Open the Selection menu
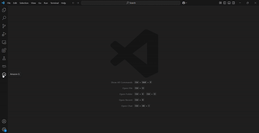The image size is (259, 133). click(24, 3)
